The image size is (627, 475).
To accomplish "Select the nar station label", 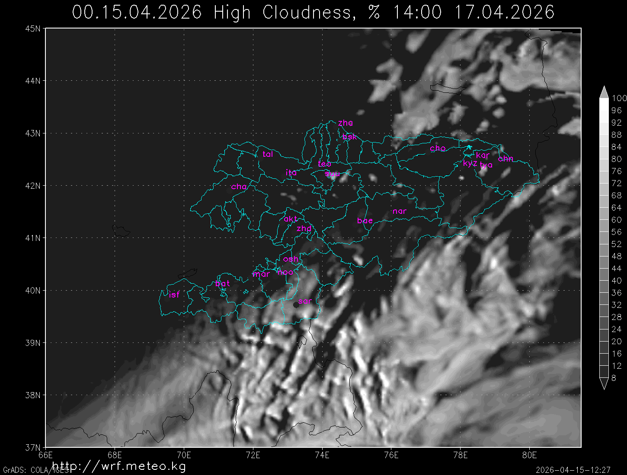I will point(400,211).
